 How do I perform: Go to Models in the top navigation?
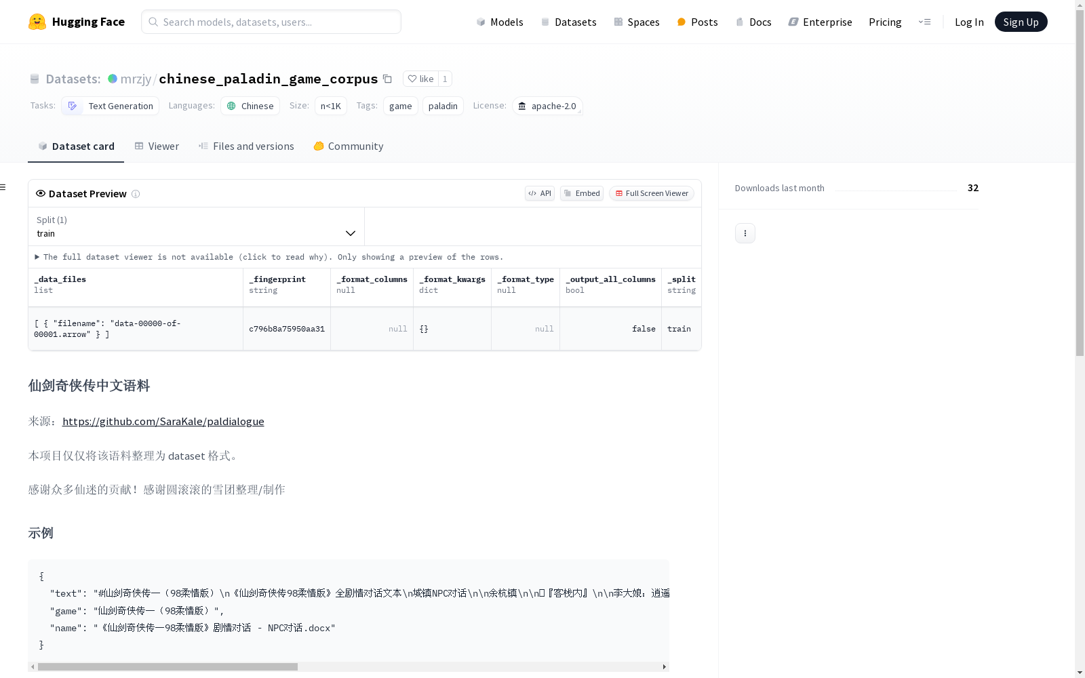[x=500, y=22]
